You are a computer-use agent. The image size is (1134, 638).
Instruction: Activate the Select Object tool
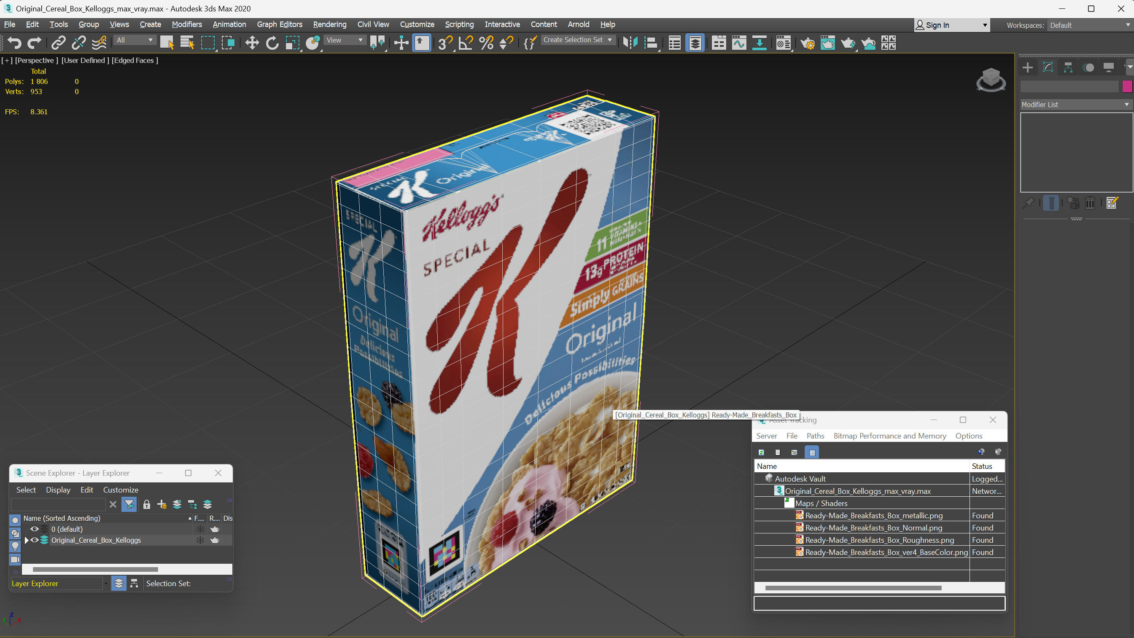click(x=167, y=43)
